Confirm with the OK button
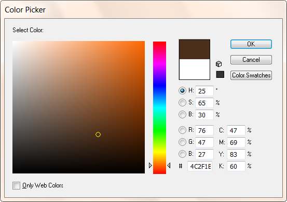The image size is (287, 202). click(251, 44)
